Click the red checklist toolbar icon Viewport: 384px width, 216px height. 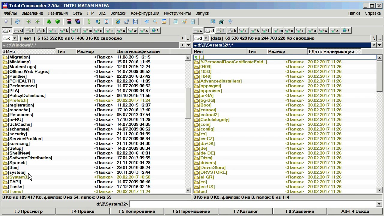(106, 22)
